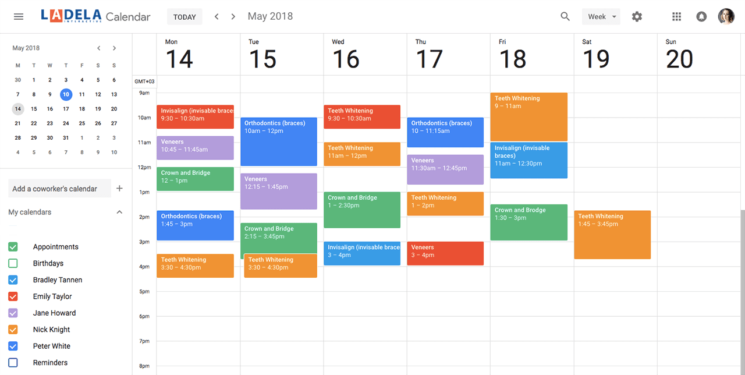The width and height of the screenshot is (745, 375).
Task: Toggle Nick Knight calendar checkbox
Action: 13,330
